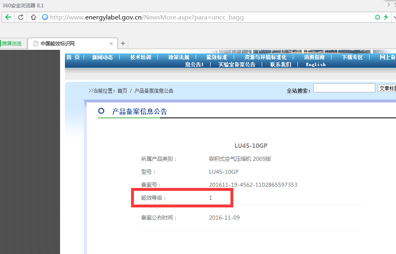This screenshot has width=396, height=254.
Task: Click inside the 全站搜索 search box
Action: pyautogui.click(x=344, y=88)
